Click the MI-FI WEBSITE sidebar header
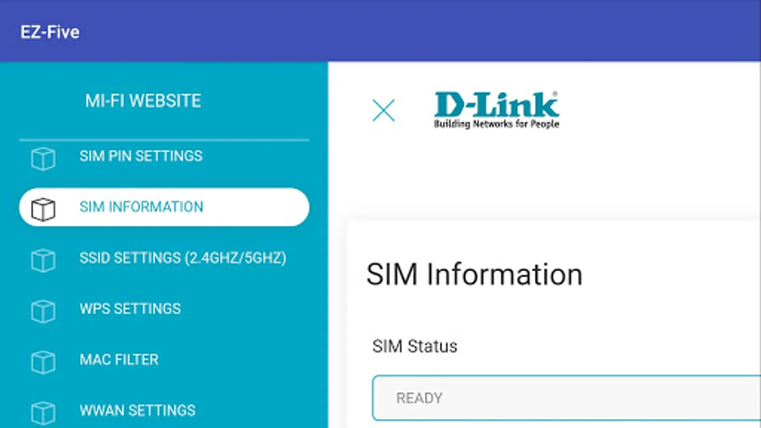The height and width of the screenshot is (428, 761). 143,101
